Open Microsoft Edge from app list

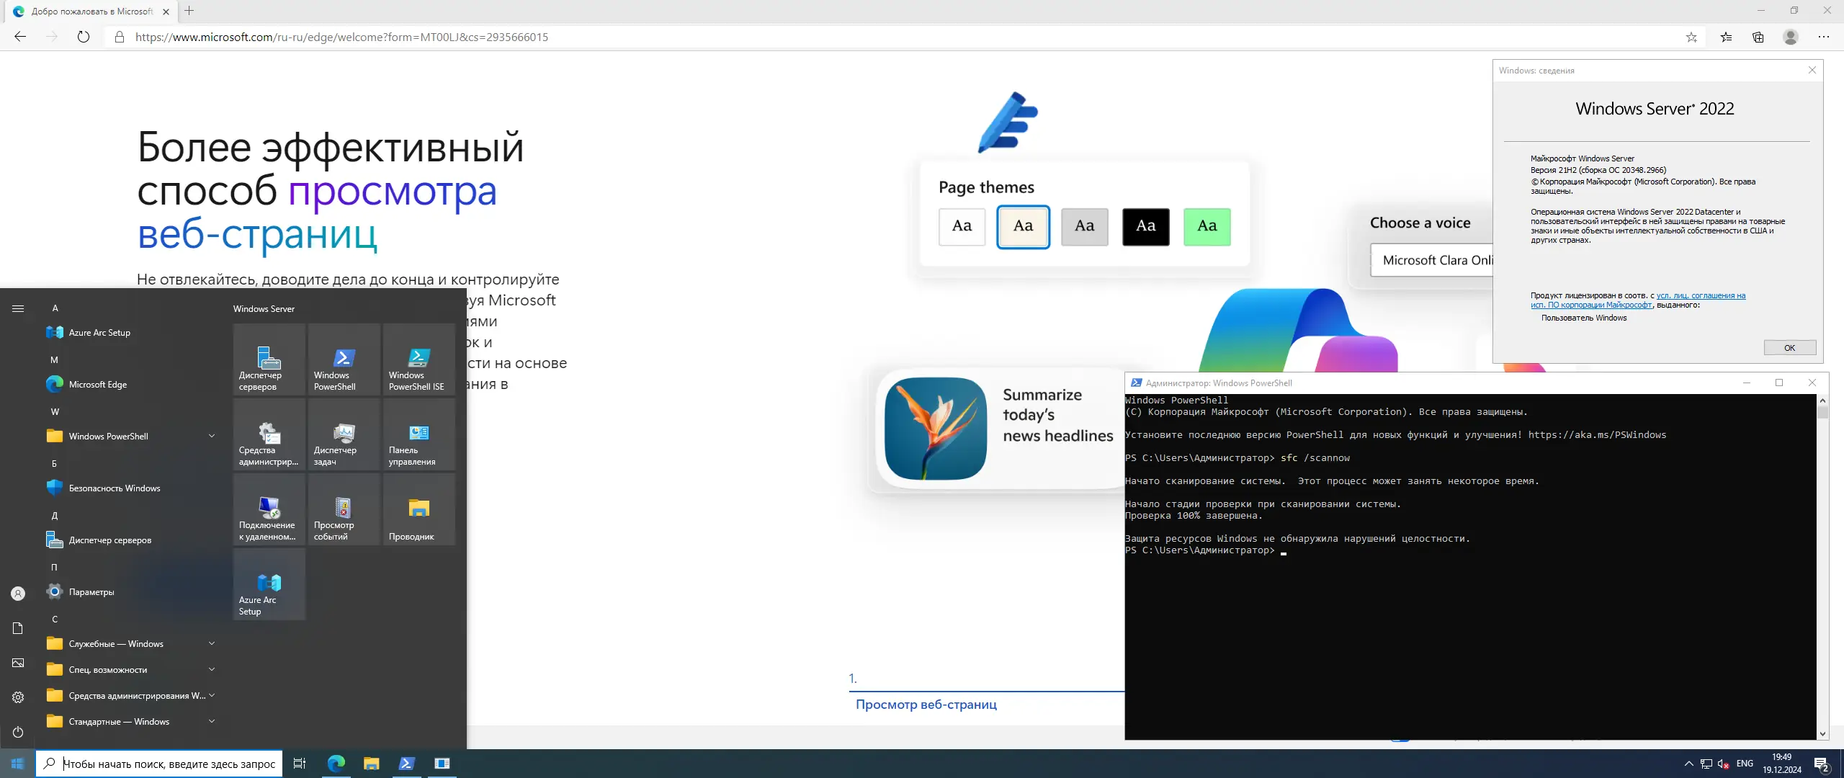click(97, 384)
